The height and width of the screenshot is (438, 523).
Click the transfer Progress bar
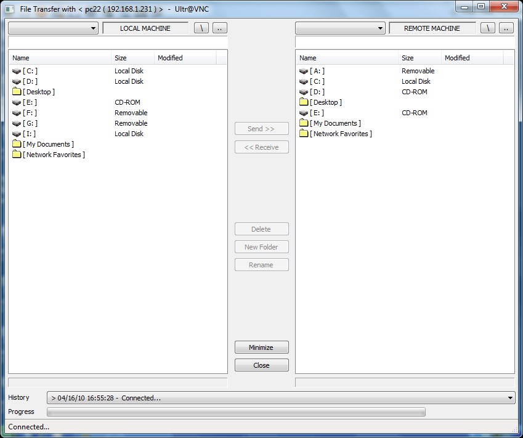pyautogui.click(x=236, y=412)
